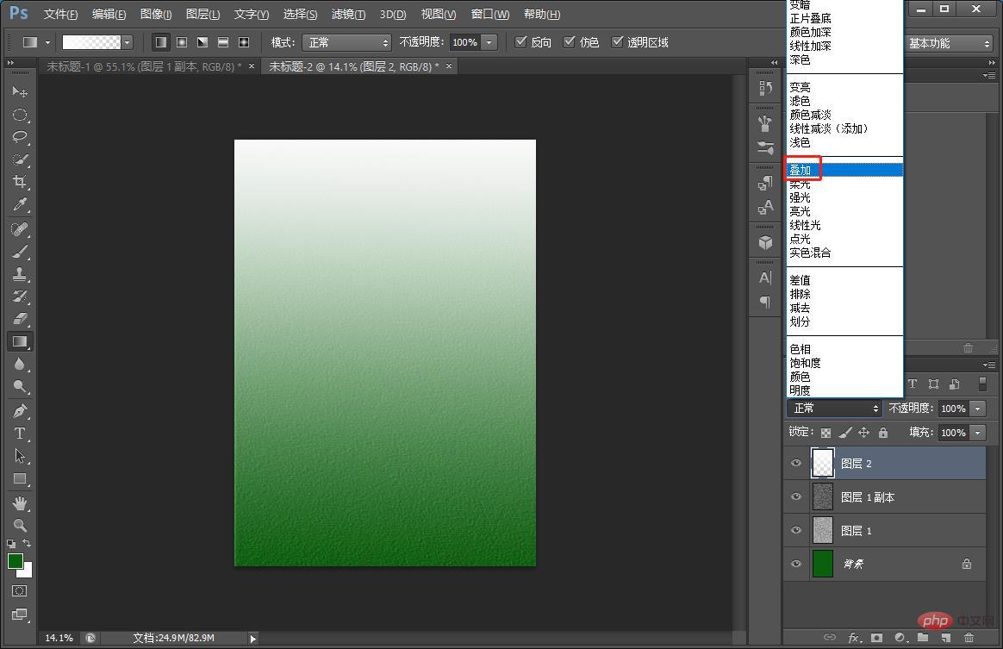Hide the 背景 layer

point(796,564)
